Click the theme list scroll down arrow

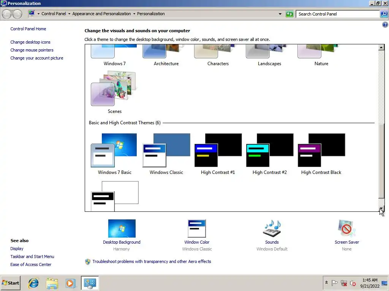(x=381, y=208)
